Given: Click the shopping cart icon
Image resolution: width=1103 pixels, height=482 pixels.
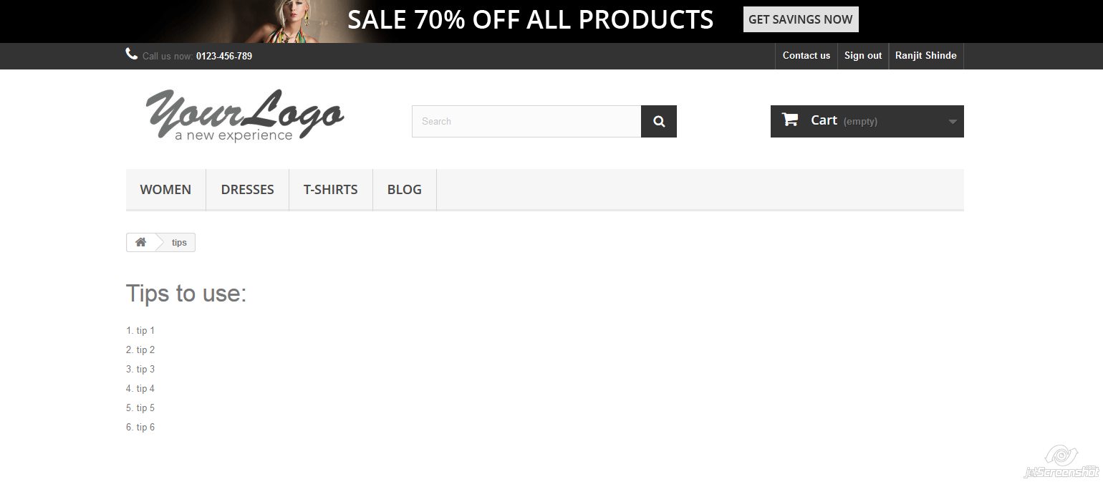Looking at the screenshot, I should (x=790, y=120).
